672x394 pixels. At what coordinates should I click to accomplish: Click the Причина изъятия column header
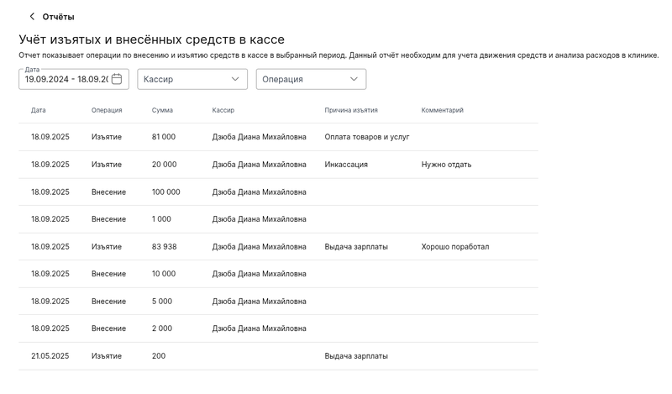350,110
